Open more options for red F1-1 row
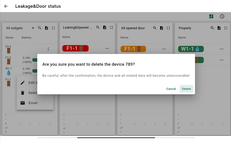 tap(107, 48)
